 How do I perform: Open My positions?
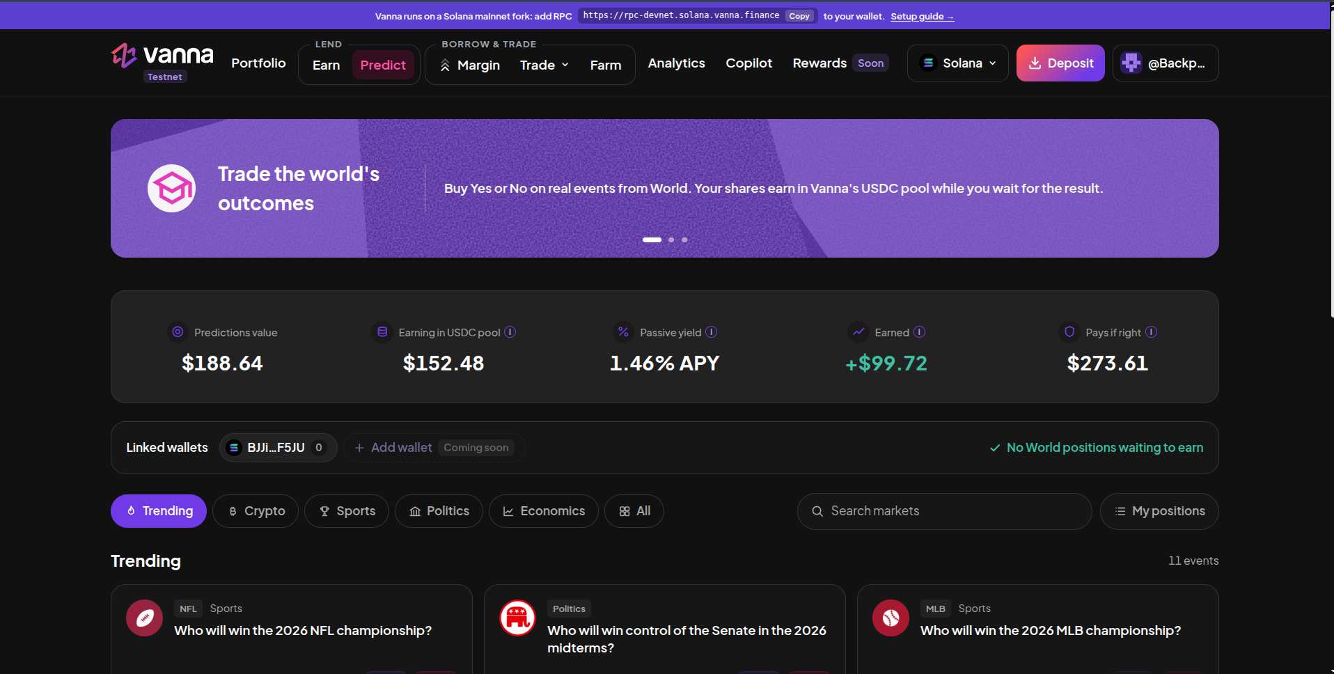(1159, 511)
